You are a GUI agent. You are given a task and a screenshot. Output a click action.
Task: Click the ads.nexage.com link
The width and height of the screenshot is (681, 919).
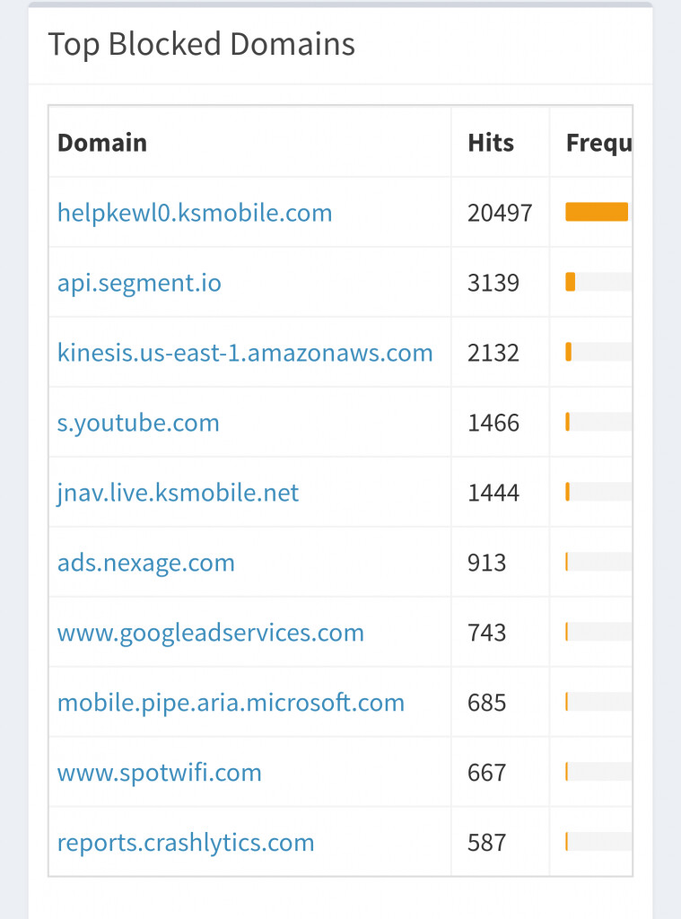click(x=145, y=563)
